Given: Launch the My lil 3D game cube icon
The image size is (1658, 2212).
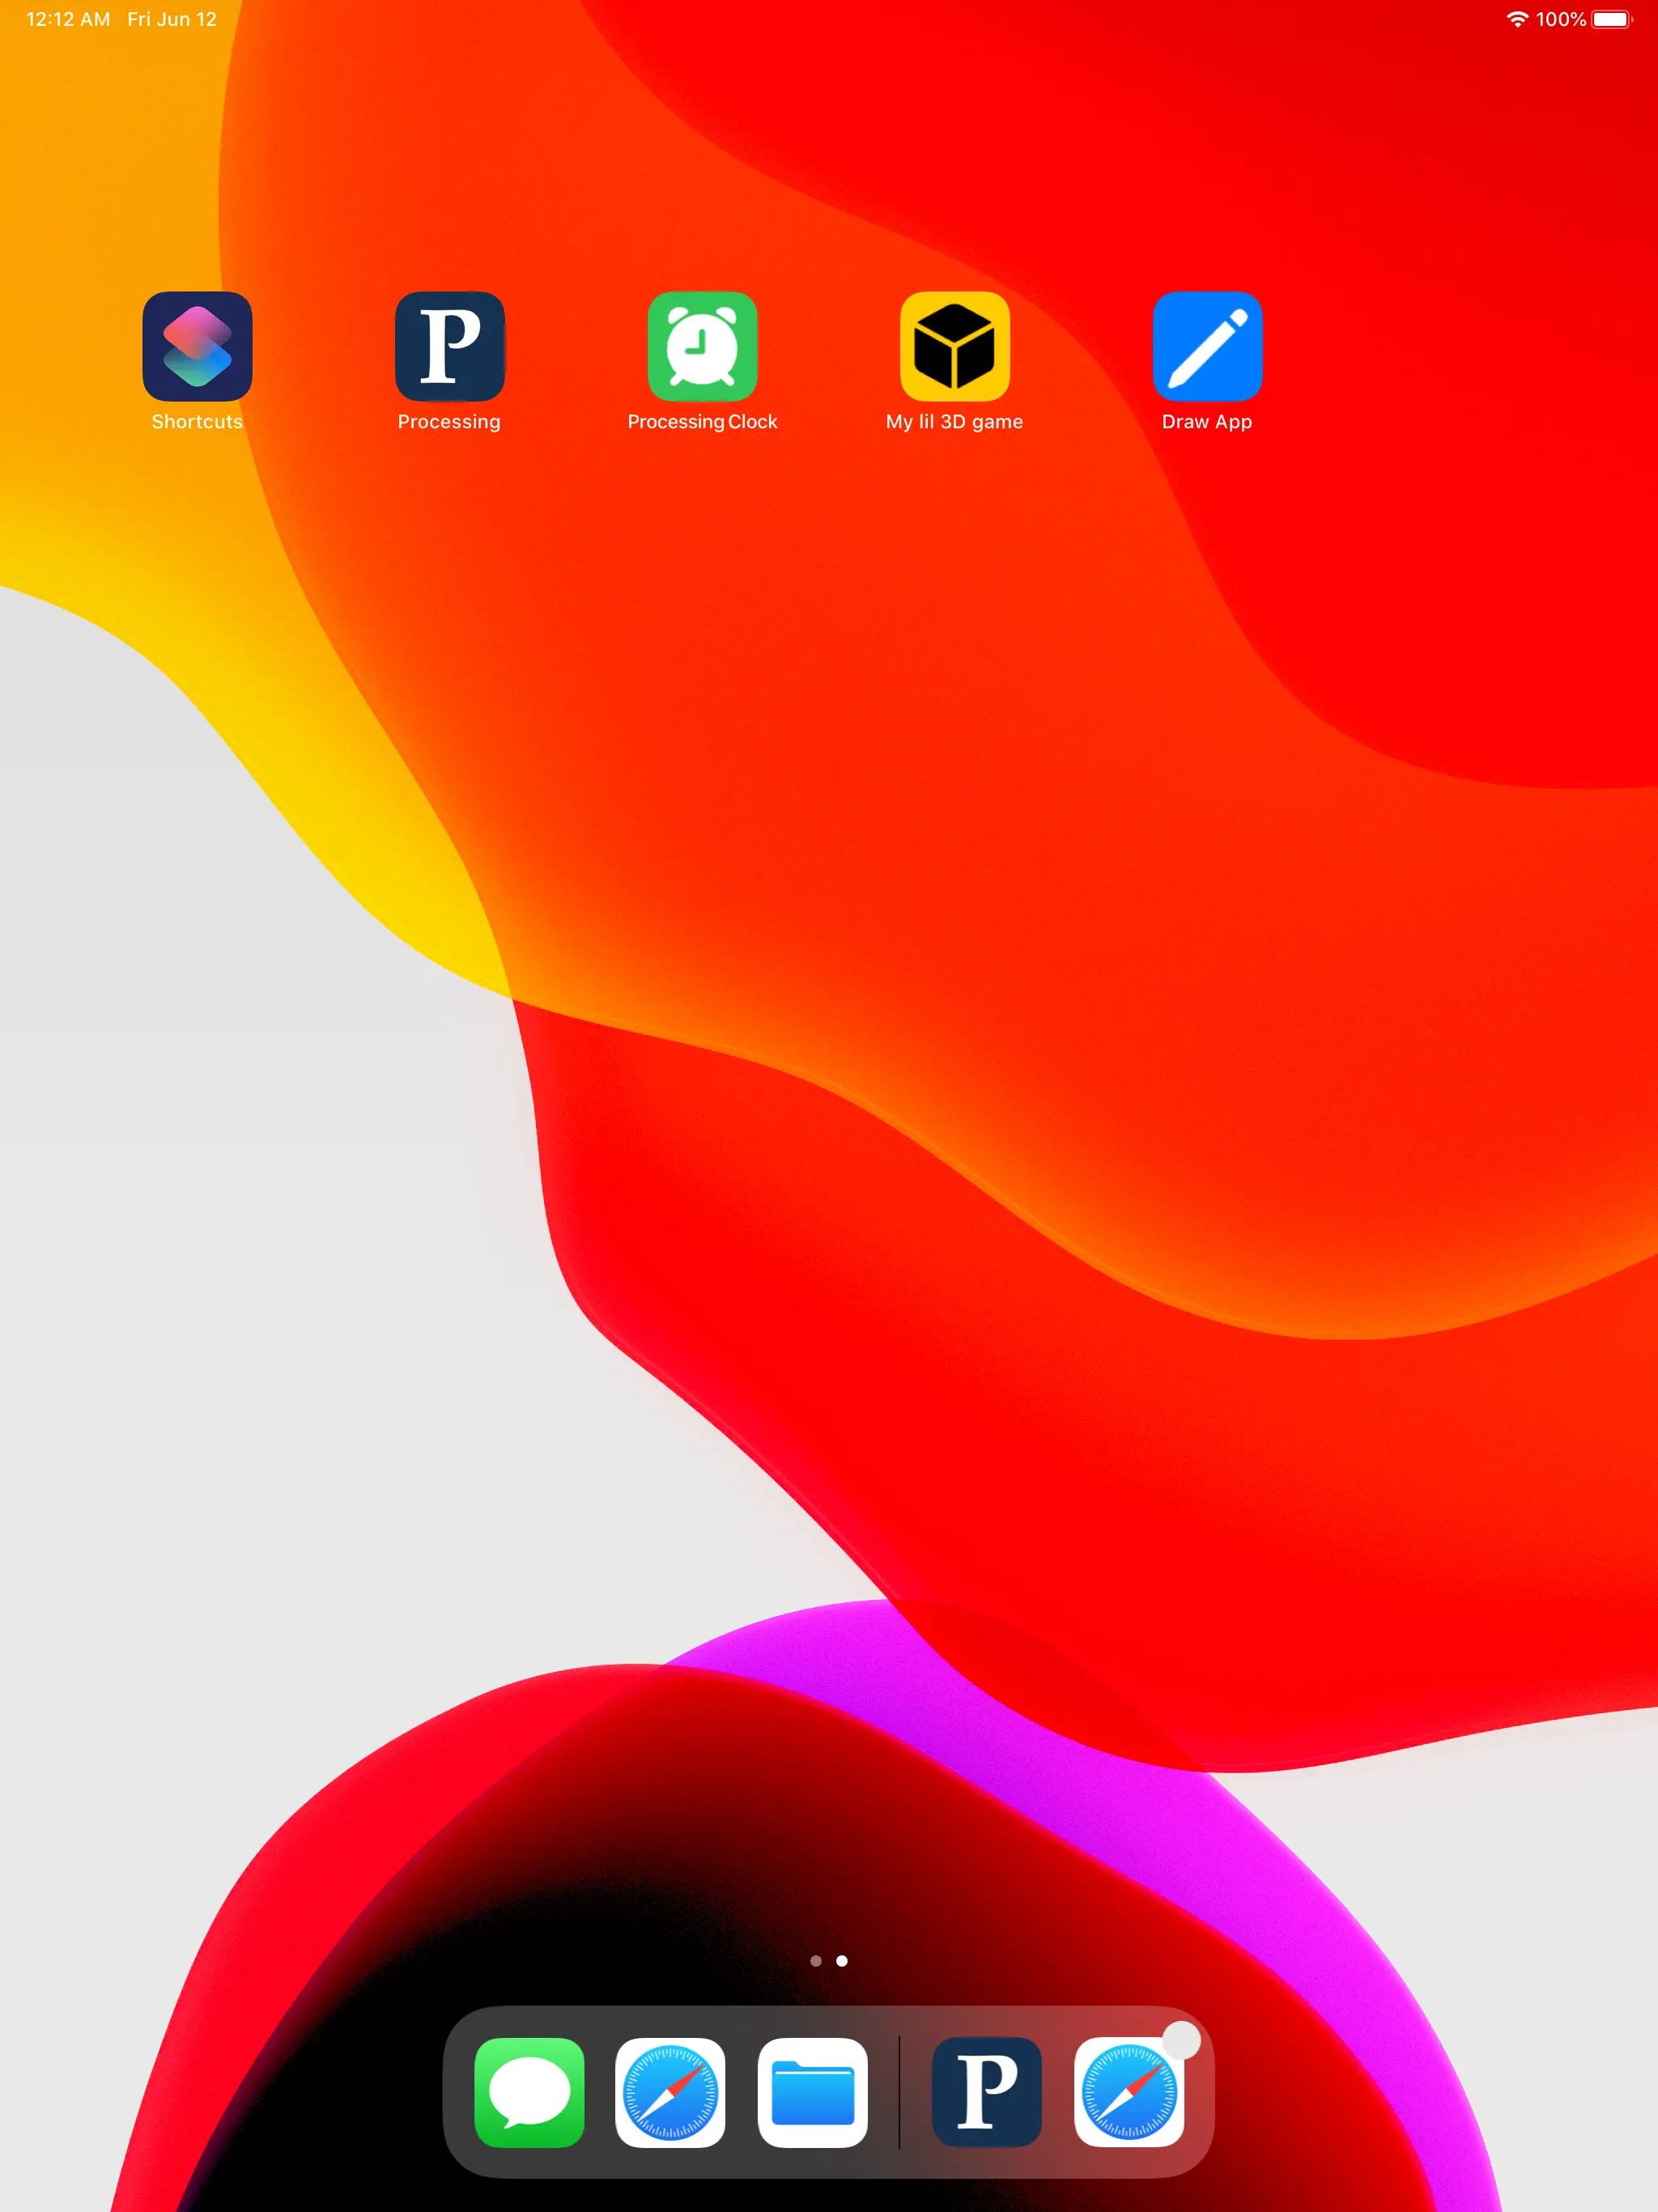Looking at the screenshot, I should [x=954, y=346].
